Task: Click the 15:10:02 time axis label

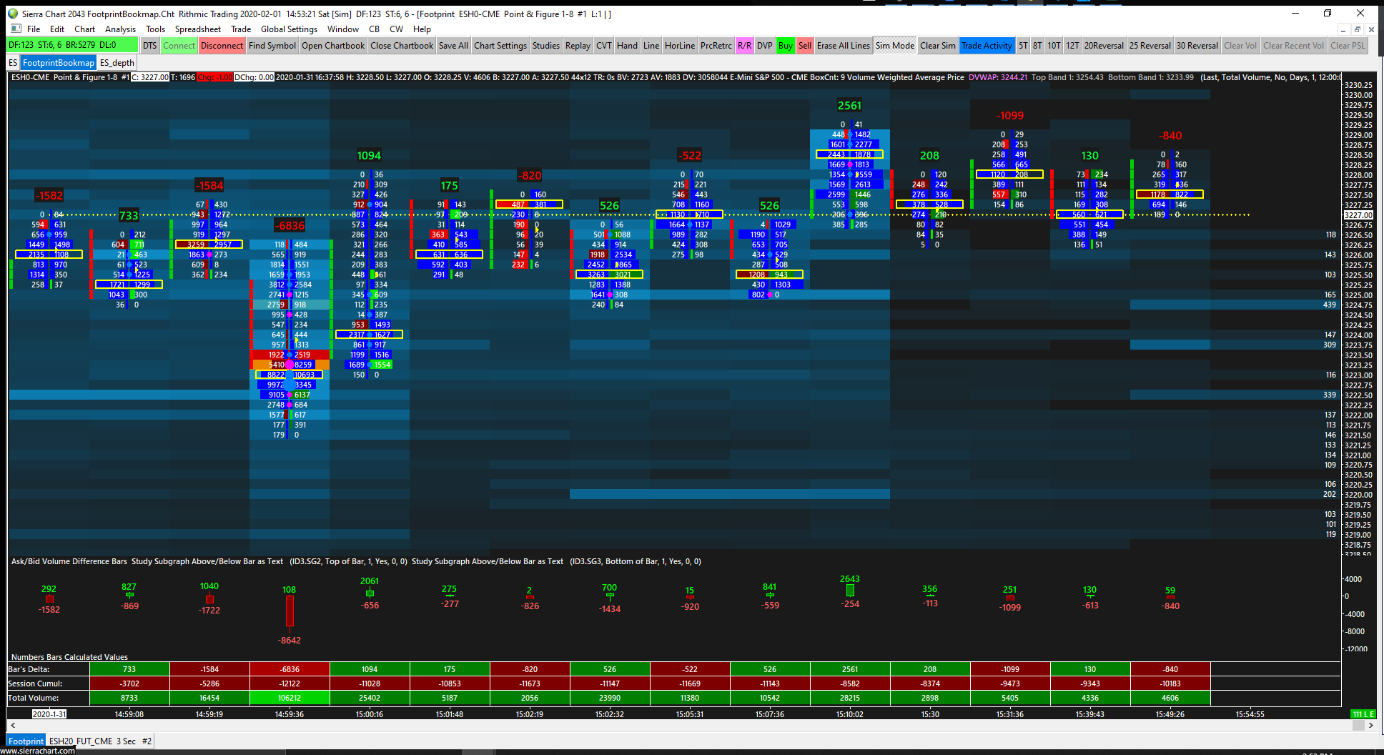Action: (x=849, y=714)
